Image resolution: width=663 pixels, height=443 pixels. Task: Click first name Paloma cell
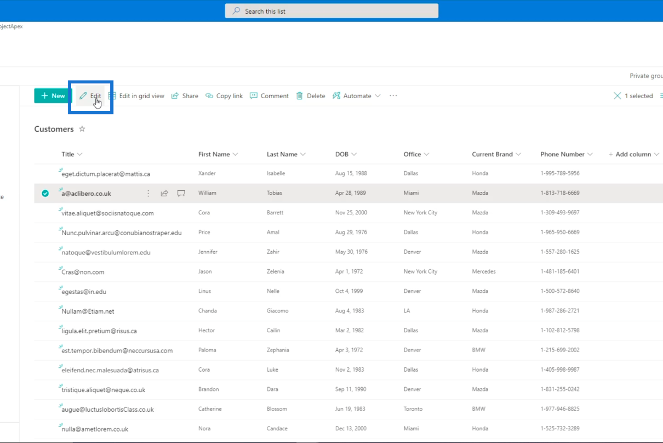click(x=207, y=350)
